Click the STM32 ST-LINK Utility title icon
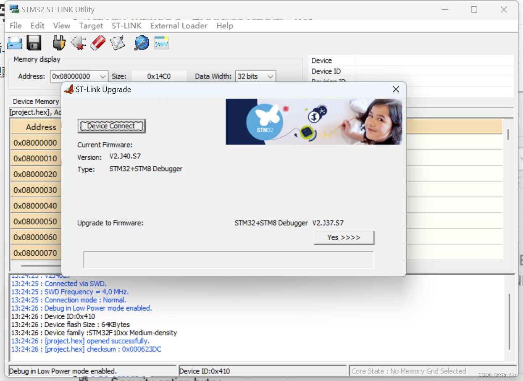523x381 pixels. pyautogui.click(x=14, y=9)
